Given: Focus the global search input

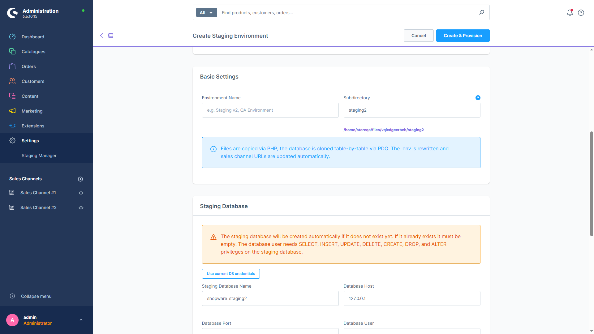Looking at the screenshot, I should (x=348, y=13).
